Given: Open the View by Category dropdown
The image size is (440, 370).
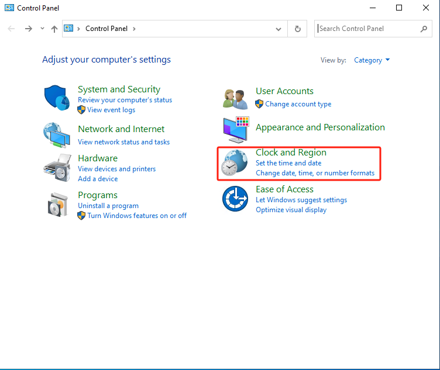Looking at the screenshot, I should tap(372, 60).
